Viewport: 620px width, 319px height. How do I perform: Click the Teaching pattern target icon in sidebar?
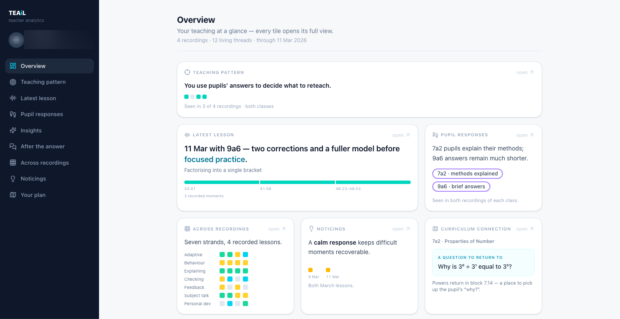click(x=13, y=82)
